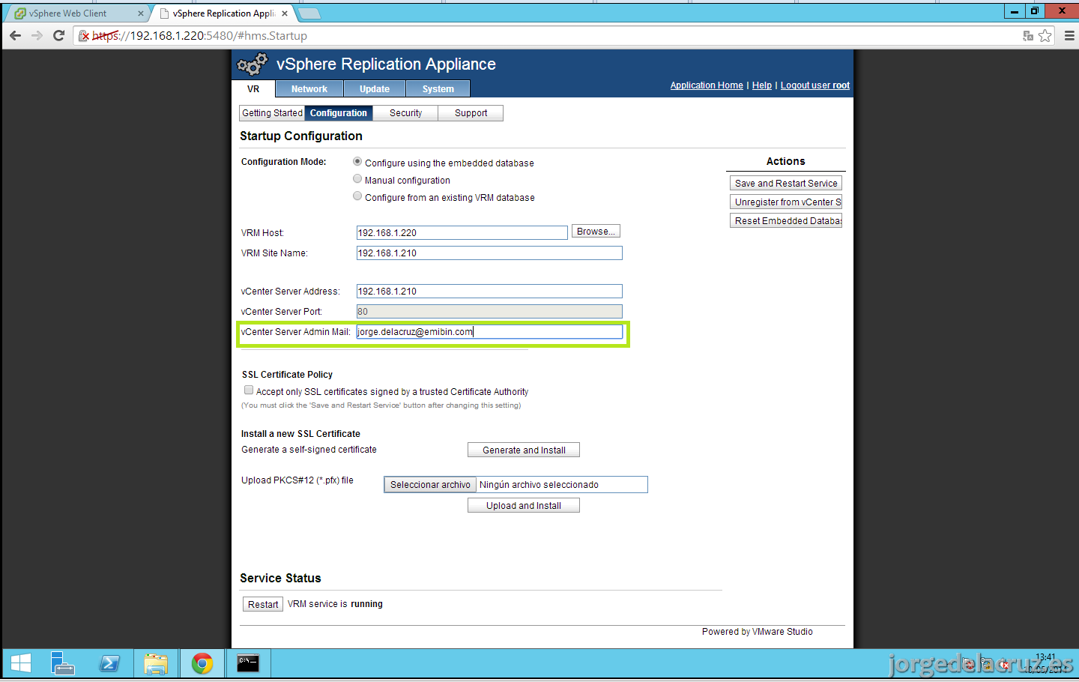Click the insecure certificate lock icon
Image resolution: width=1079 pixels, height=682 pixels.
pyautogui.click(x=84, y=35)
